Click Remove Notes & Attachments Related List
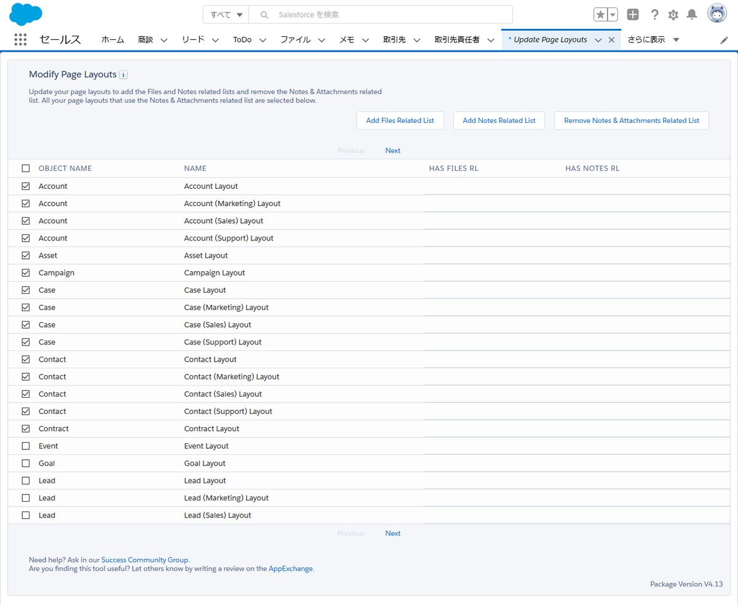 632,121
